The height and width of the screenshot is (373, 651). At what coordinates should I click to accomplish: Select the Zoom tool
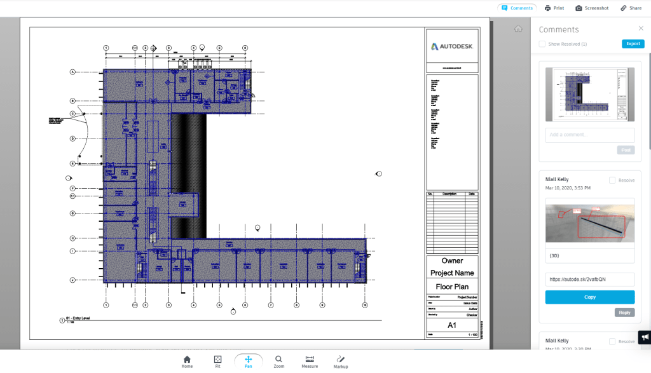(x=278, y=359)
